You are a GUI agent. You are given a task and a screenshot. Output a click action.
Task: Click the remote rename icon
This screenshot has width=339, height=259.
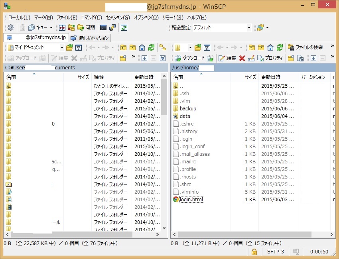(251, 58)
